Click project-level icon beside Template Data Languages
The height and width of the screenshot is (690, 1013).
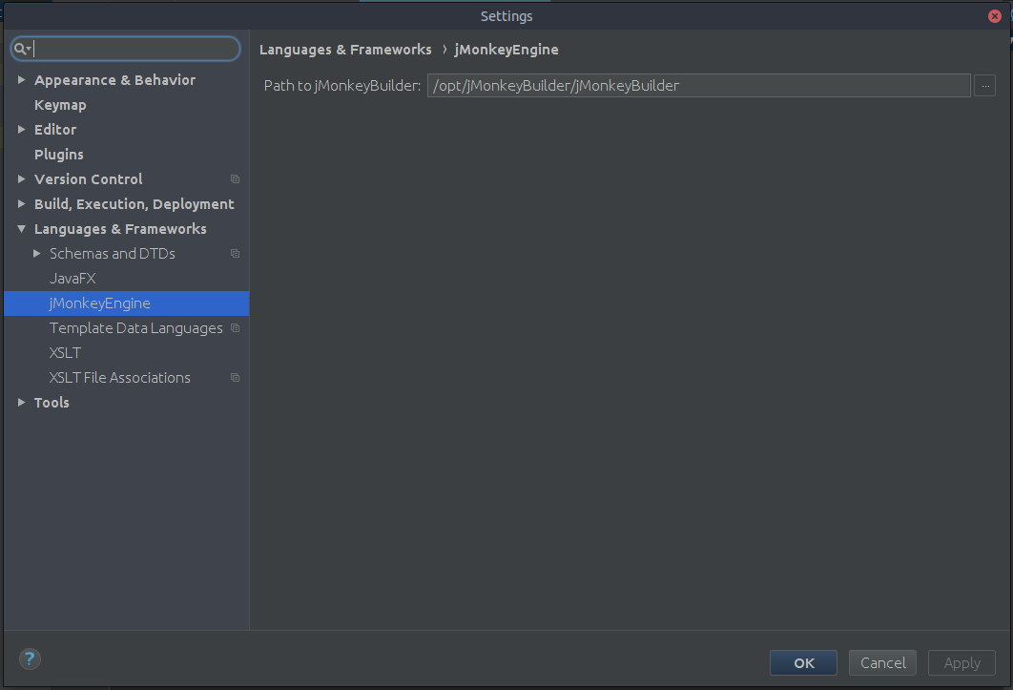[x=236, y=328]
